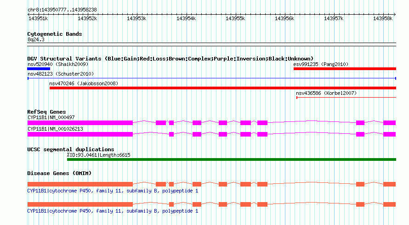Image resolution: width=409 pixels, height=225 pixels.
Task: Click the nsv482123 (Schuster2010) label
Action: tap(61, 74)
